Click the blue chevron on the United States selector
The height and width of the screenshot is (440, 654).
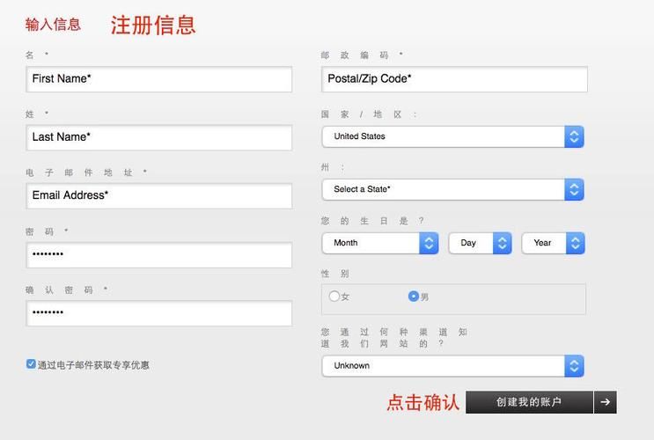574,136
